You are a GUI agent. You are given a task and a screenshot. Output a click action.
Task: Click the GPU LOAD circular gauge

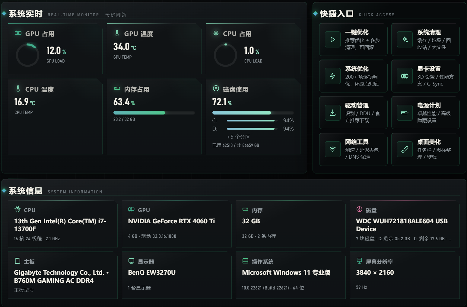27,55
